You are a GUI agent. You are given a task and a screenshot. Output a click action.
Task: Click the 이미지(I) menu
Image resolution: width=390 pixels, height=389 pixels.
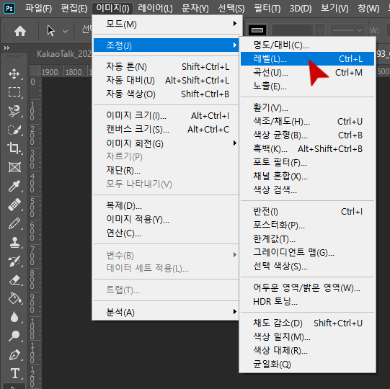[112, 9]
